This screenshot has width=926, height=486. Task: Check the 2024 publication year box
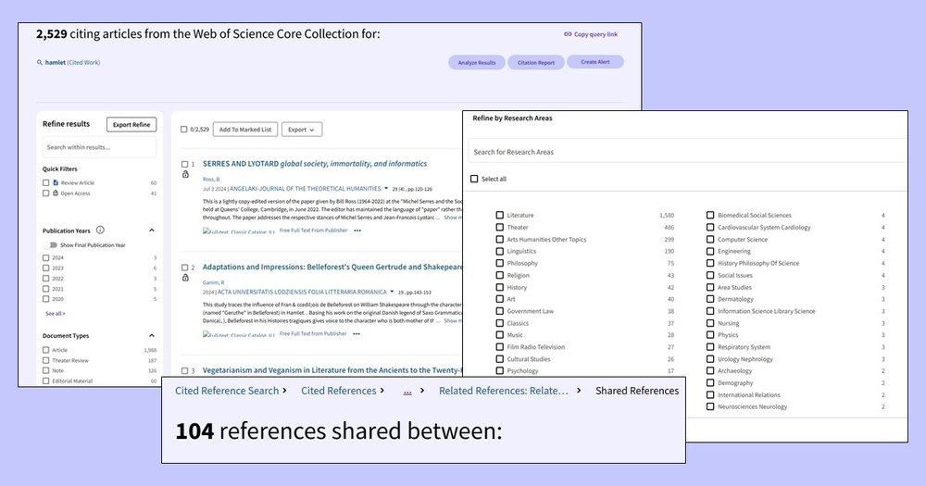(x=46, y=258)
